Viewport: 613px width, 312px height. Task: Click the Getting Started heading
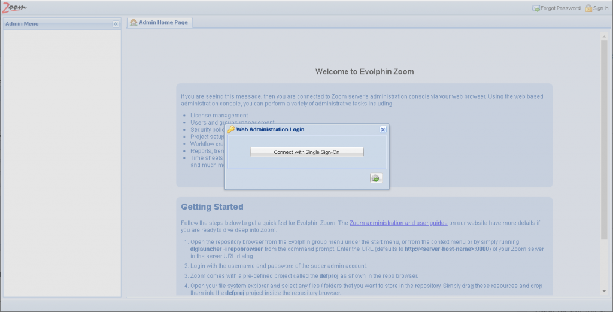[x=213, y=207]
